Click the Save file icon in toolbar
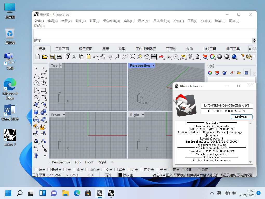The image size is (265, 199). click(52, 57)
